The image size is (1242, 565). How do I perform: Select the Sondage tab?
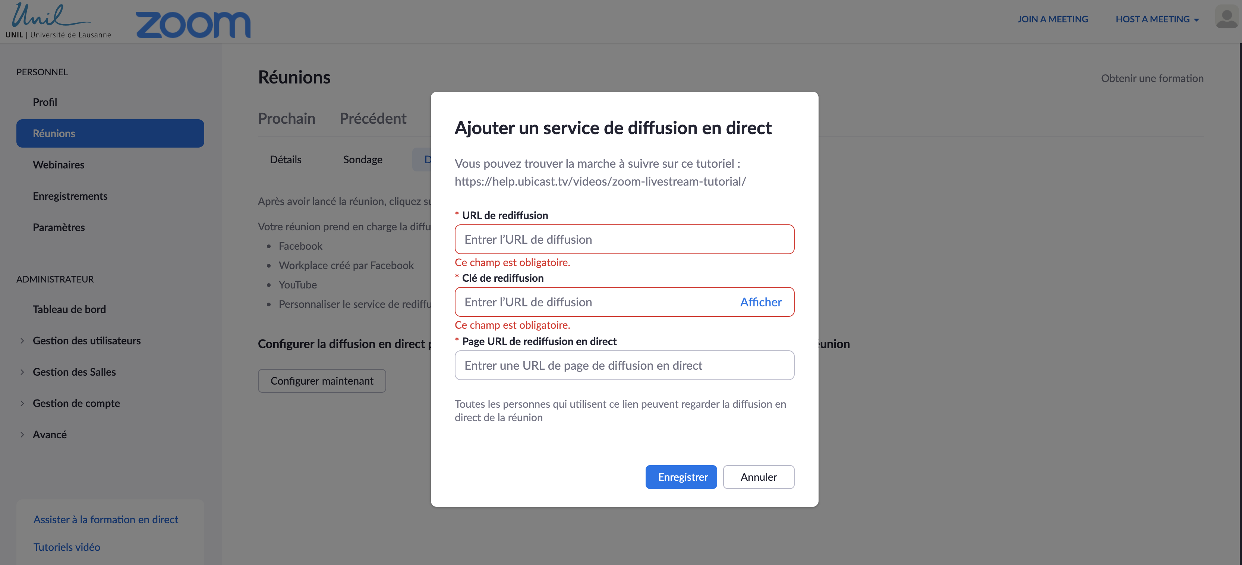363,160
